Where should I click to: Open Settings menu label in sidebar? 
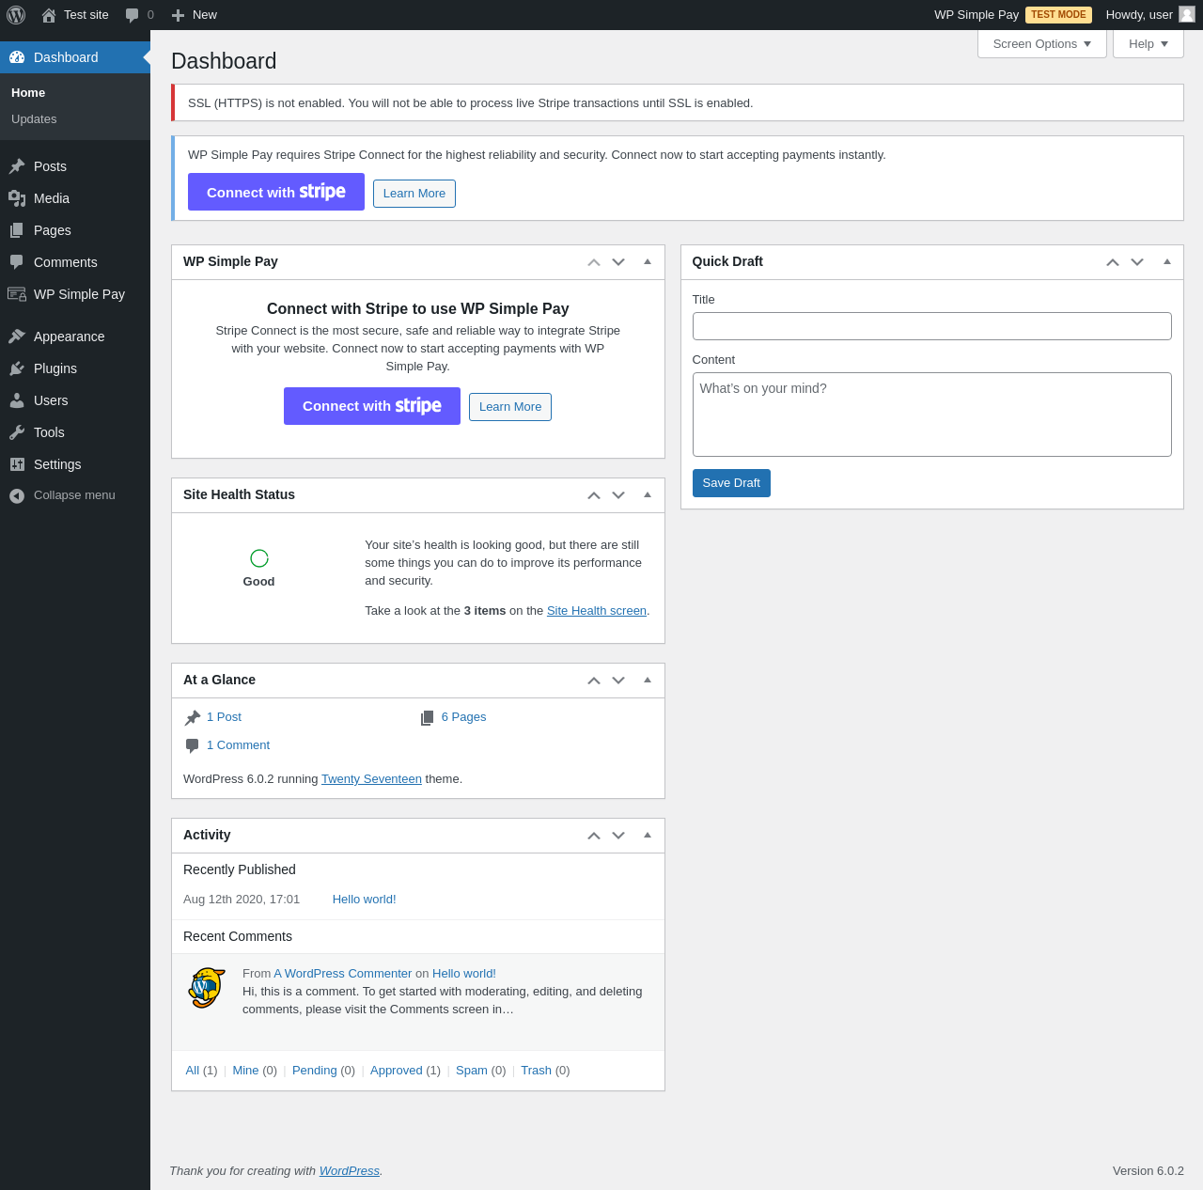pos(57,464)
